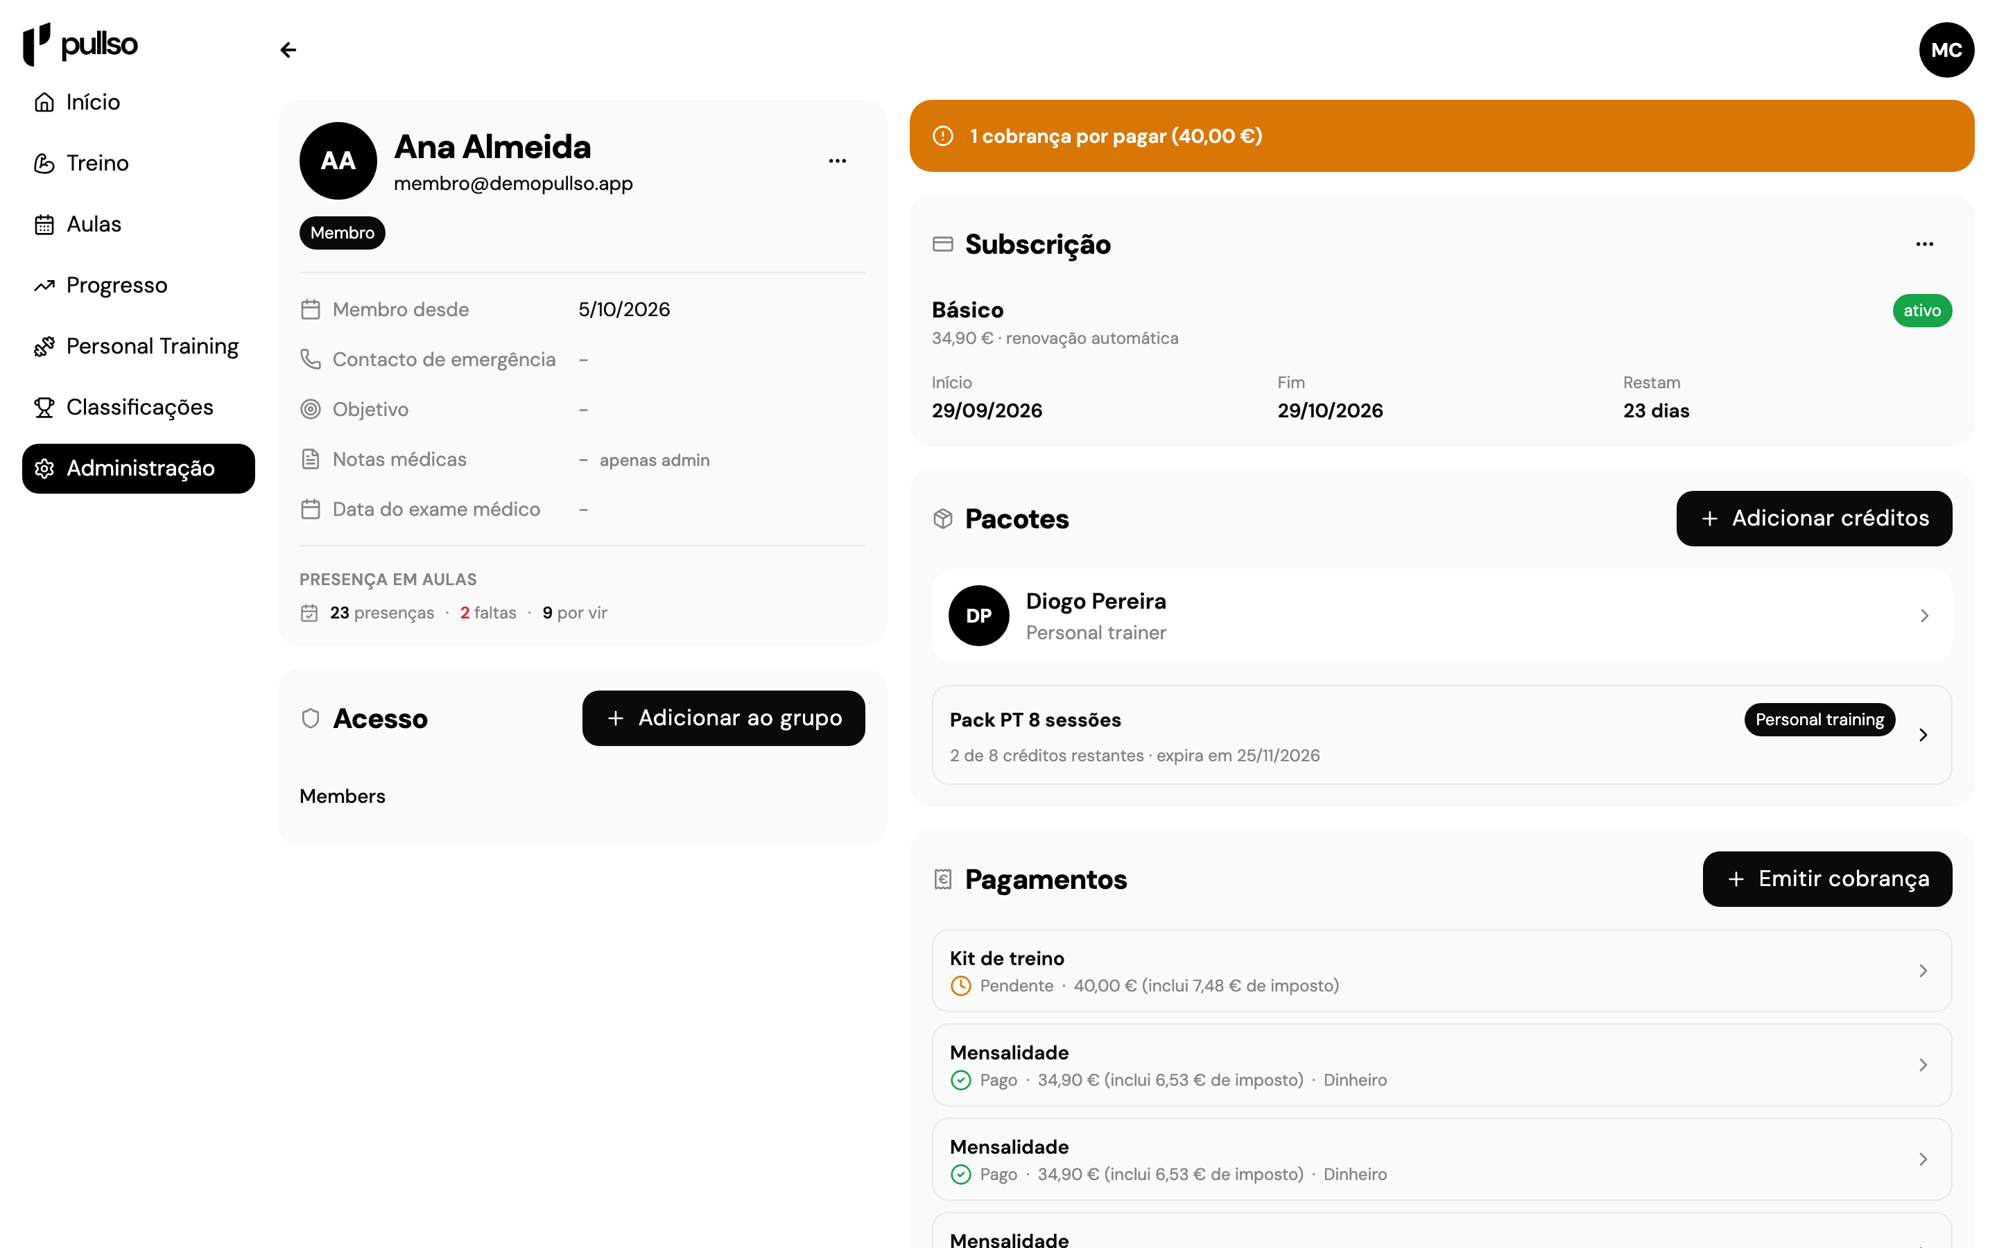Click the Ana Almeida name heading

(x=492, y=147)
